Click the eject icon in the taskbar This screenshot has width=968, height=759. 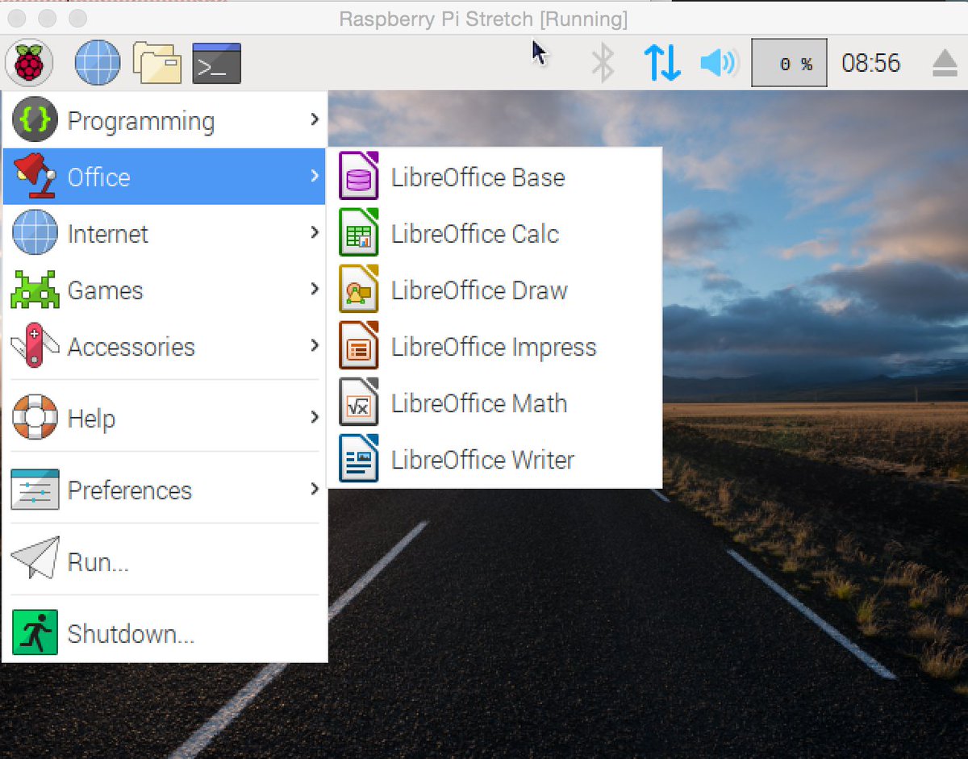[x=945, y=63]
